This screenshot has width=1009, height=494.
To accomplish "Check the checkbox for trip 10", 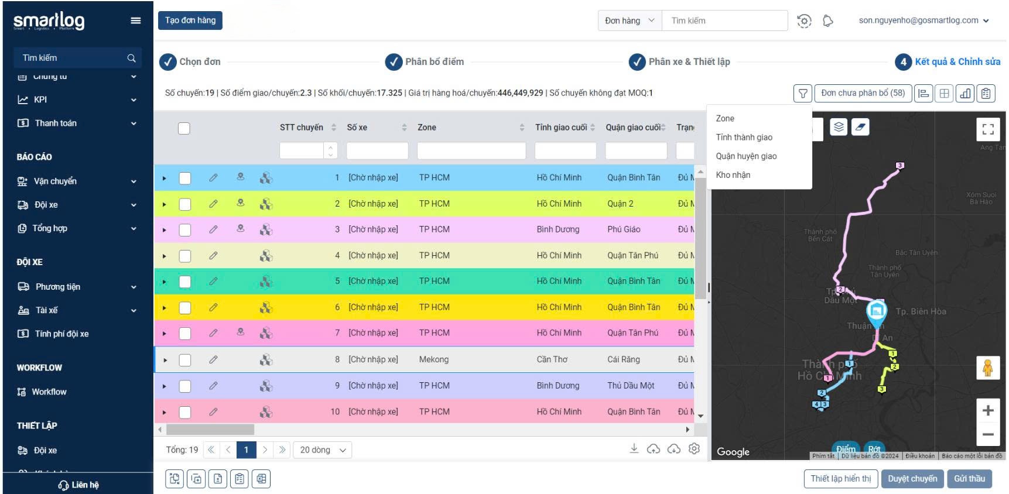I will coord(184,412).
